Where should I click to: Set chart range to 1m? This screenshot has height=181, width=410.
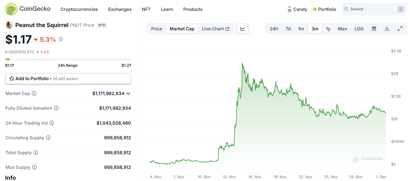pos(301,29)
